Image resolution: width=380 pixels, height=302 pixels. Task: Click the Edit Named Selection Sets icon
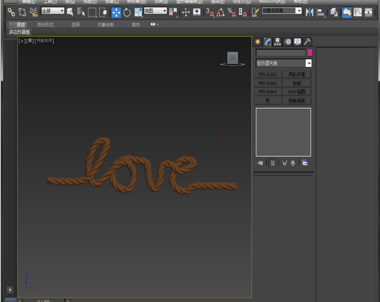point(255,12)
